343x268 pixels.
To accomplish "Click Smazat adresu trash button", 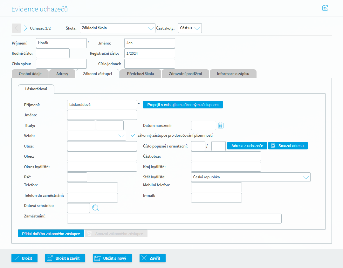I will tap(288, 146).
